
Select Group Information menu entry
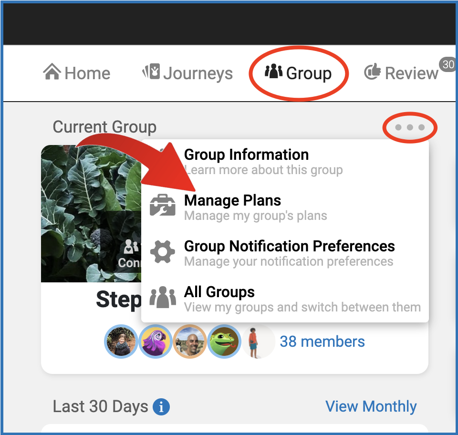pyautogui.click(x=246, y=155)
